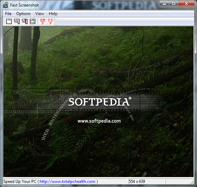Click the captured Softpedia image preview
Screen dimensions: 197x187
[98, 102]
